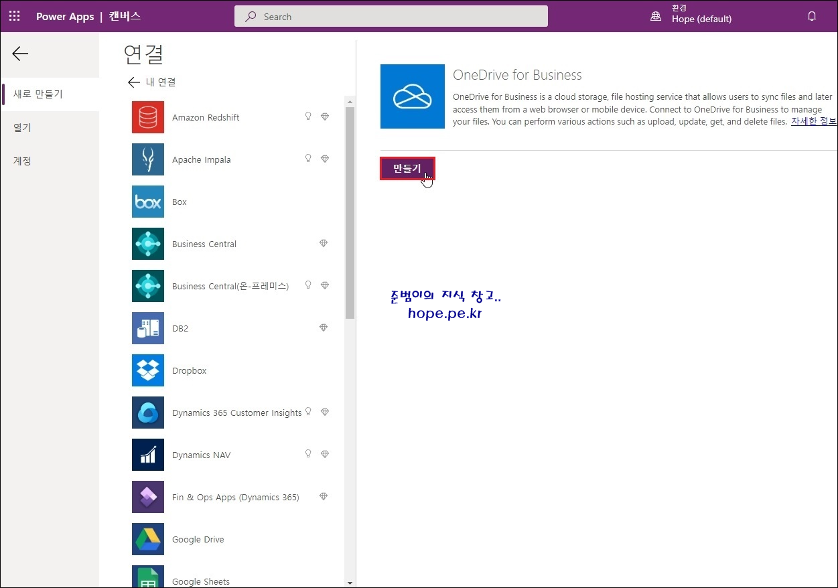Click the Dynamics 365 Customer Insights icon
This screenshot has height=588, width=838.
(x=148, y=413)
